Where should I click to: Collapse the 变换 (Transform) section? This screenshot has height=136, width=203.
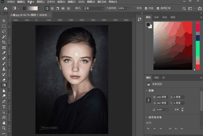146,91
